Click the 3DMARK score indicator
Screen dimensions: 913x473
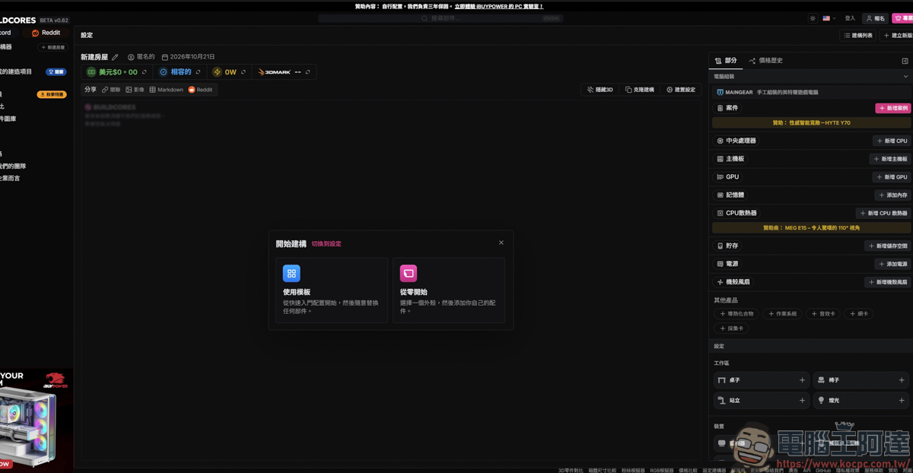(285, 72)
